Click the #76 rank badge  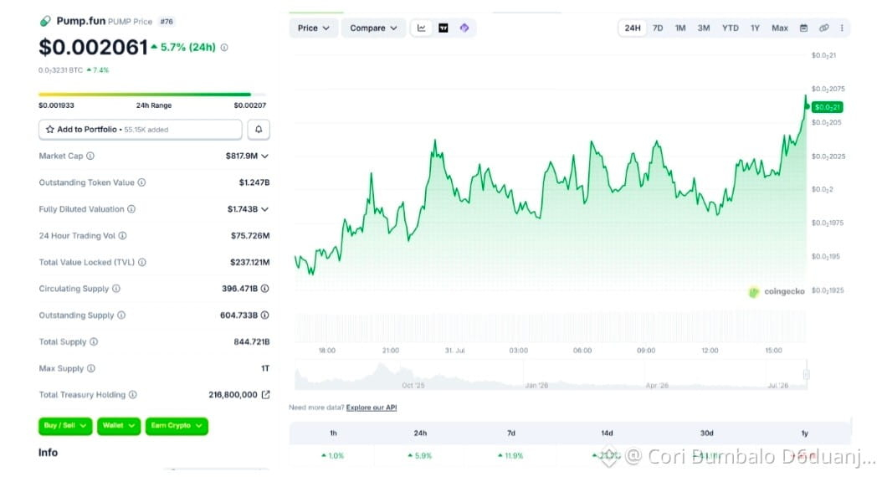167,22
